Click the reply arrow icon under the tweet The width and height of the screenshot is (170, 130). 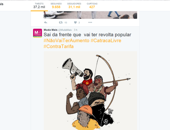point(46,22)
